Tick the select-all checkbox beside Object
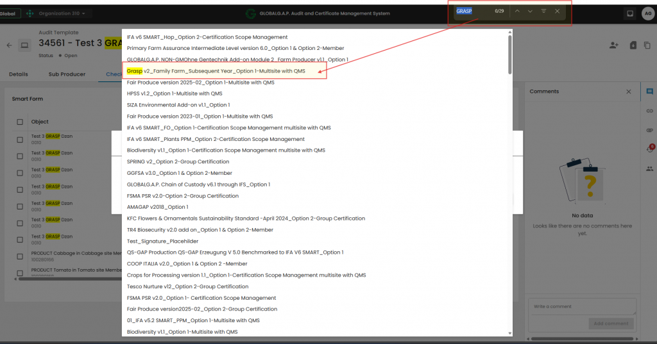The height and width of the screenshot is (344, 657). pyautogui.click(x=20, y=122)
